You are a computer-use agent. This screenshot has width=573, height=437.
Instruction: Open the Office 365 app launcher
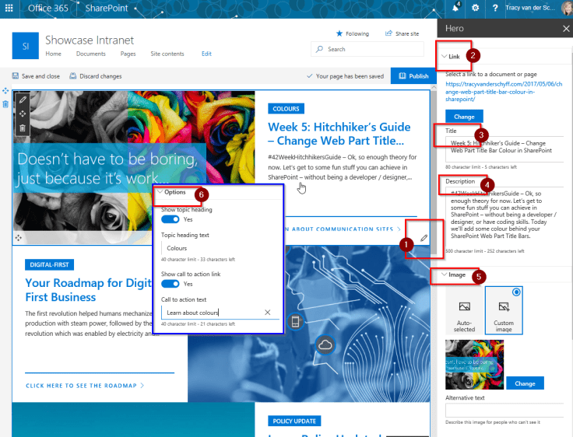pos(9,9)
